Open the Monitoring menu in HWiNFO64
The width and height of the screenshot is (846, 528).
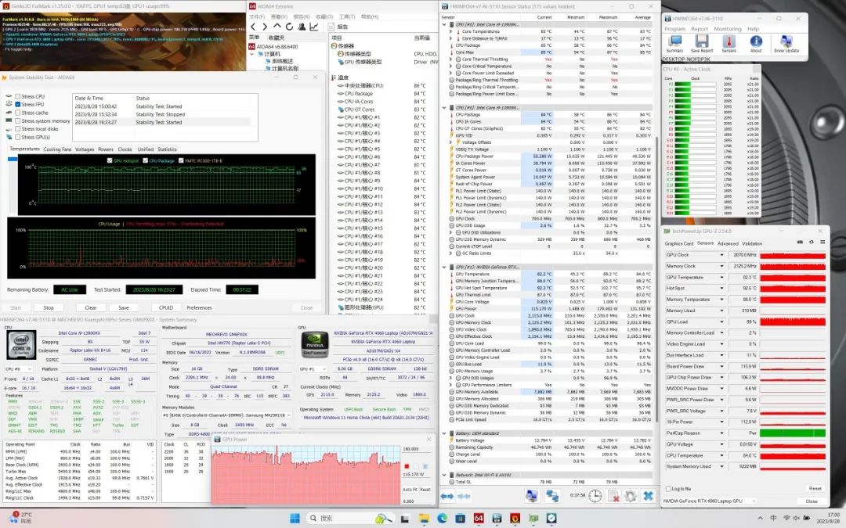[727, 29]
